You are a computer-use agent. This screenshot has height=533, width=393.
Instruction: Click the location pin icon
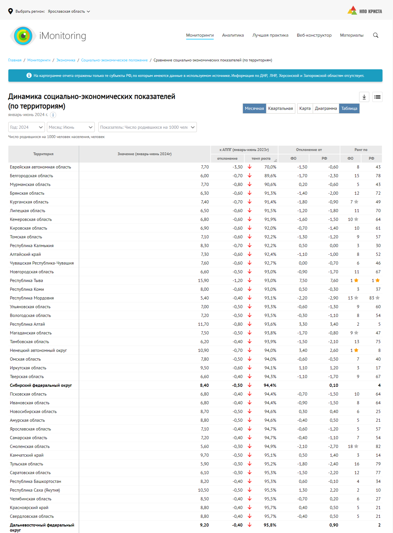11,11
